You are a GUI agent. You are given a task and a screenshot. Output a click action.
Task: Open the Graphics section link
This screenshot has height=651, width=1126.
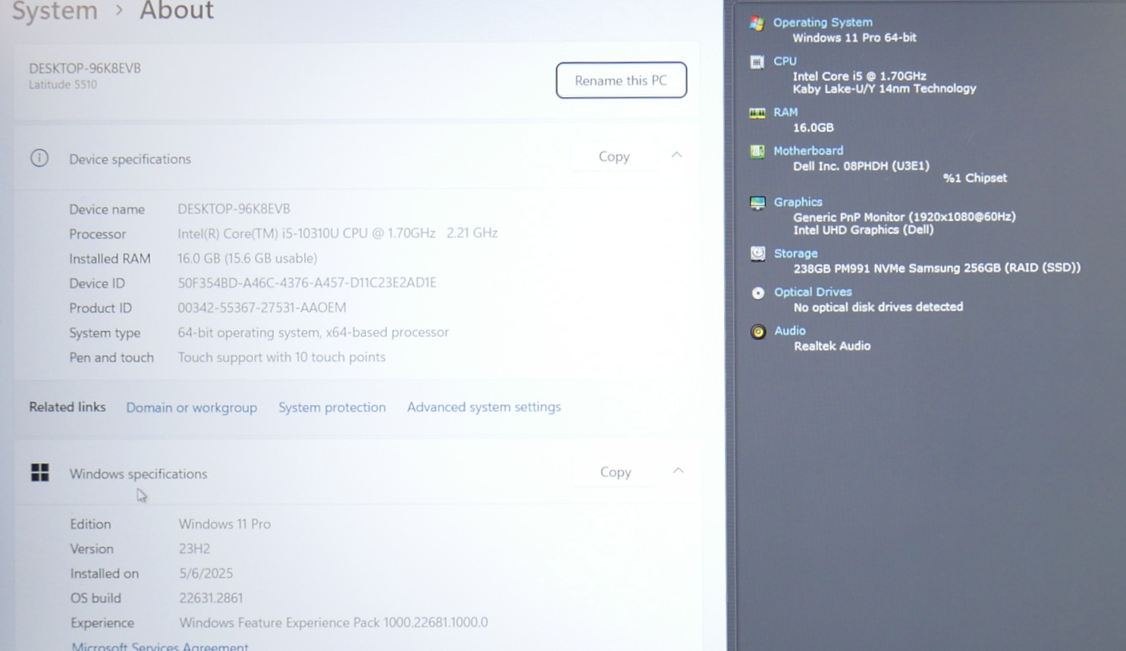point(798,202)
